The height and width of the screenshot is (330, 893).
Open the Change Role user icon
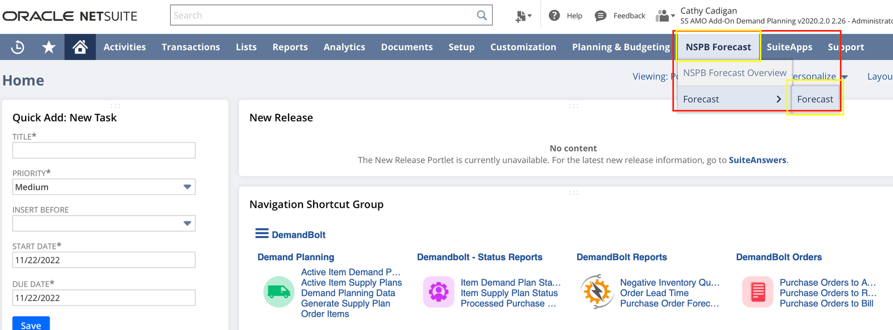(x=665, y=16)
